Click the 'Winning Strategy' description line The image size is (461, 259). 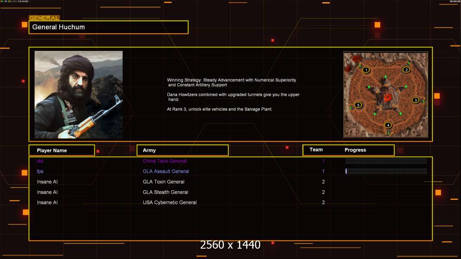pyautogui.click(x=231, y=82)
